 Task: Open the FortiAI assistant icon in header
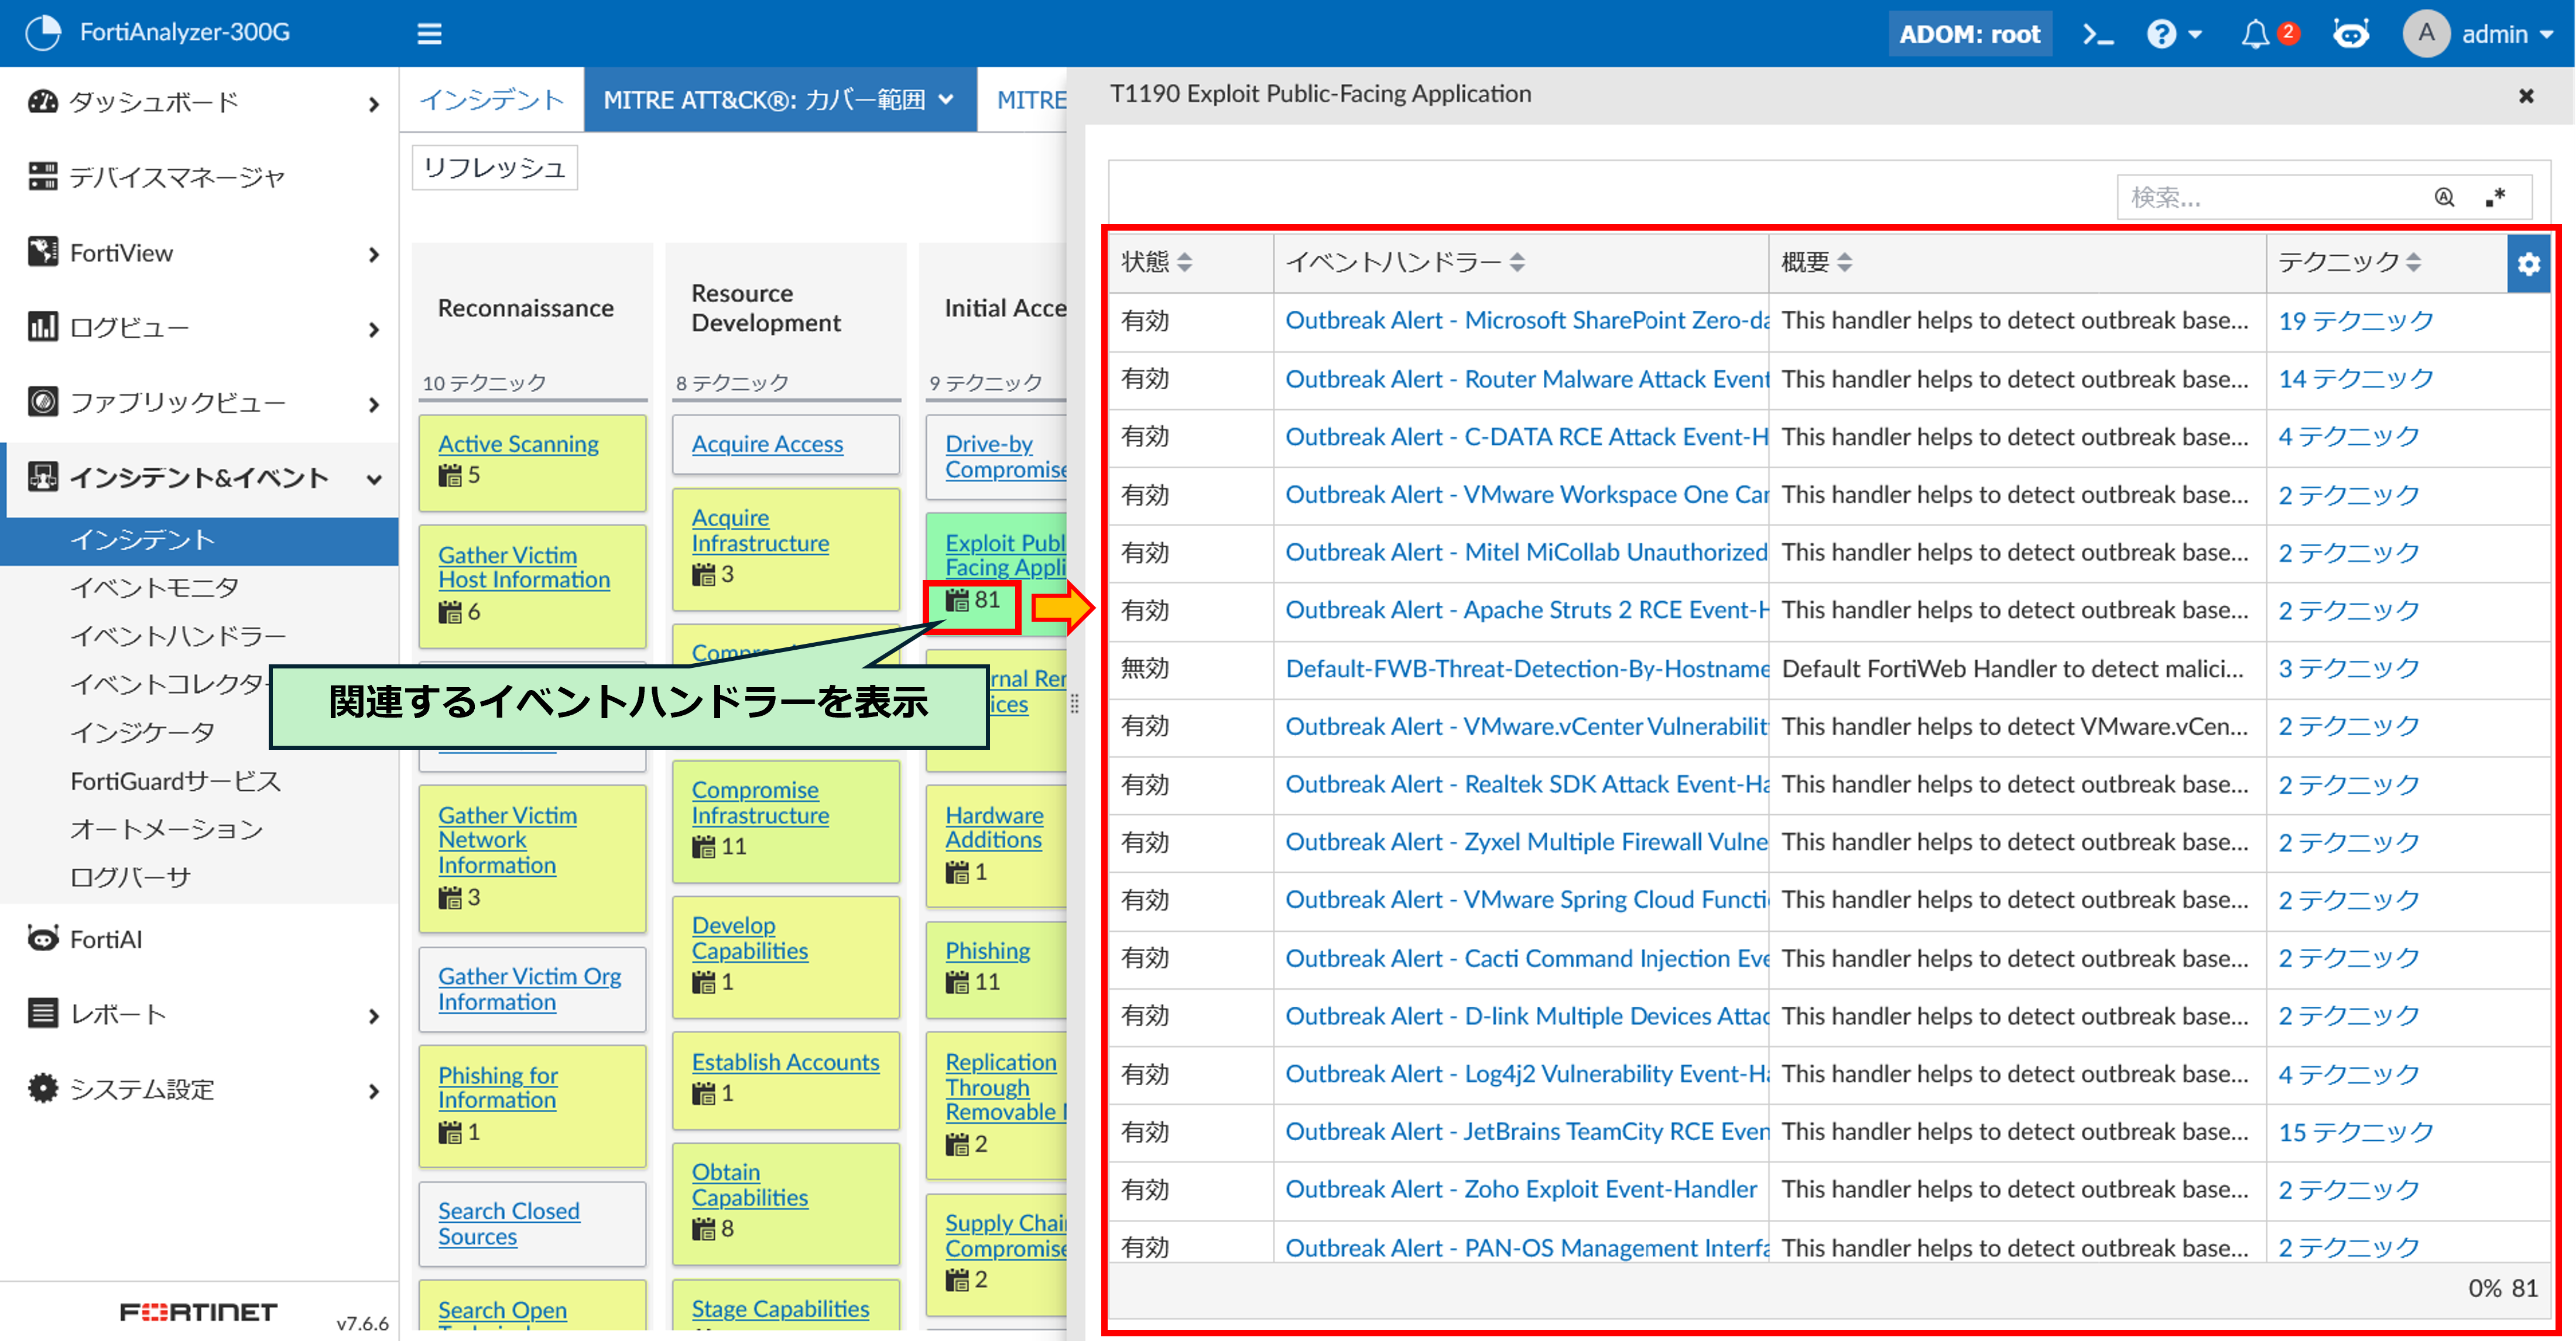pos(2350,35)
